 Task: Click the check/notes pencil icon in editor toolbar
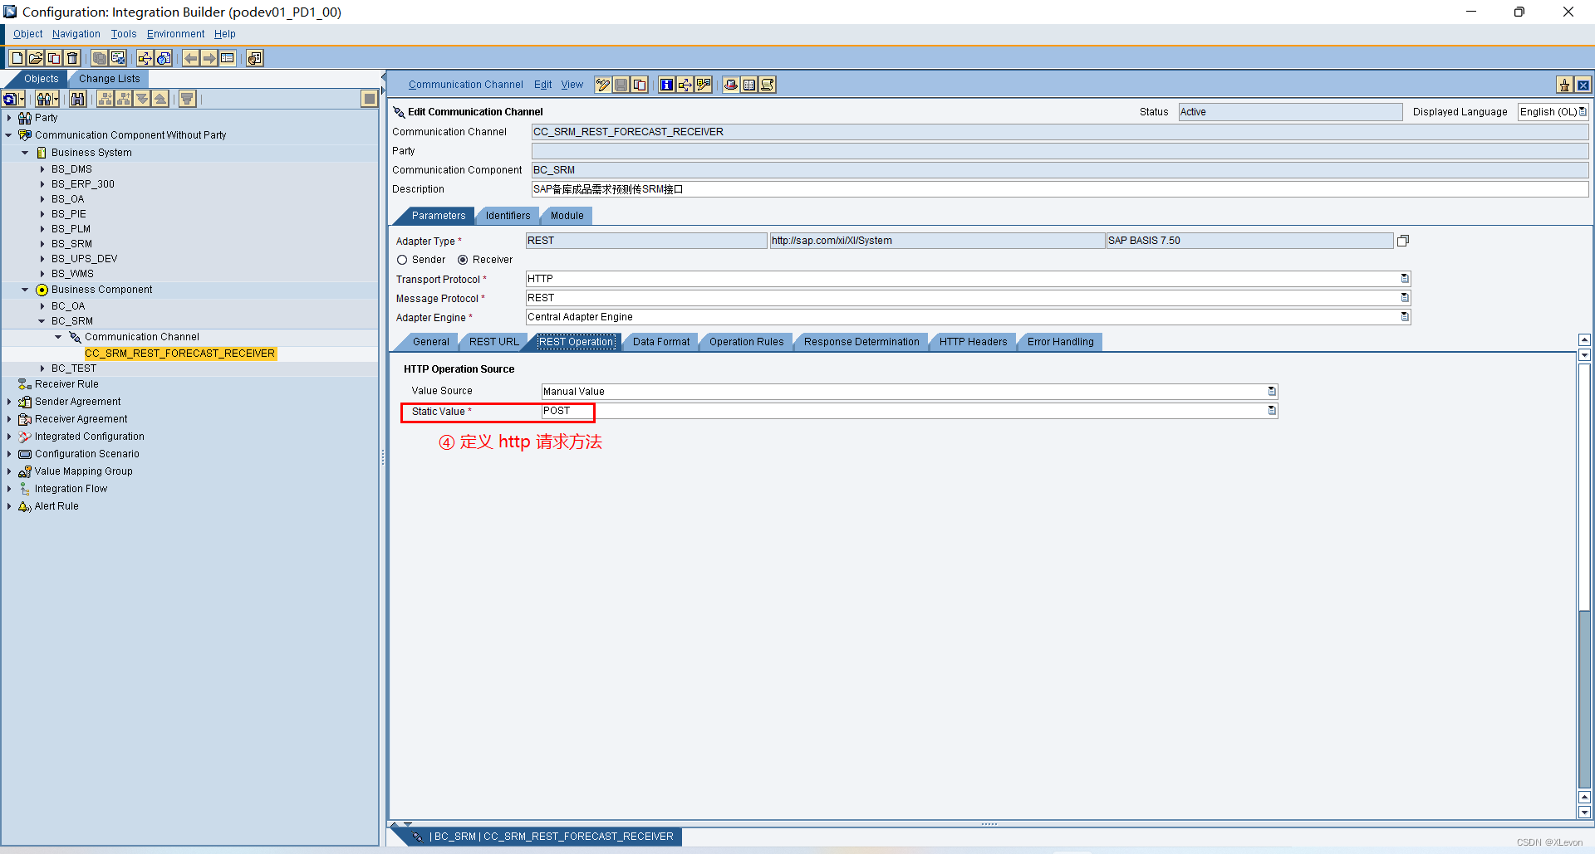click(703, 85)
